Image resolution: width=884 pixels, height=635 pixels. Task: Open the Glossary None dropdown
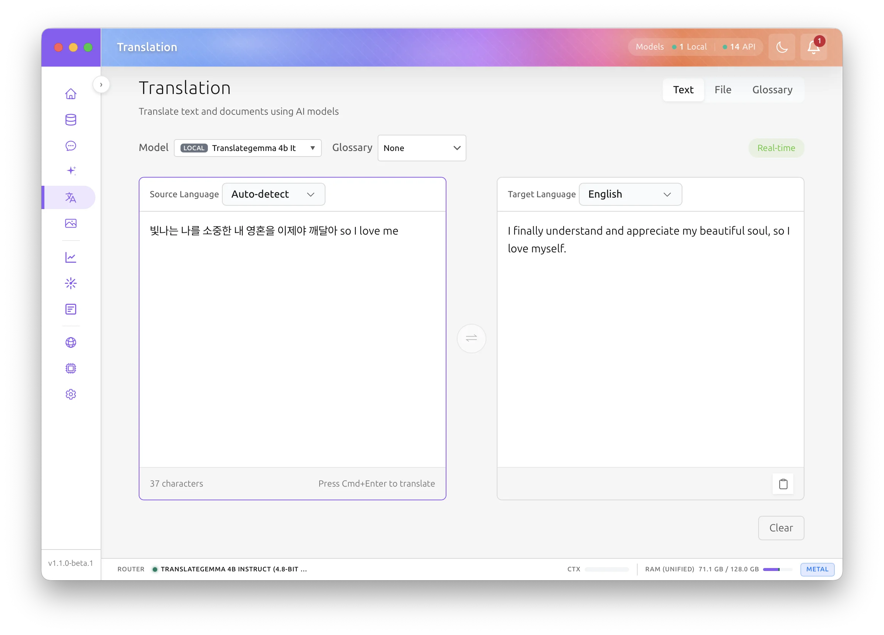[x=421, y=148]
